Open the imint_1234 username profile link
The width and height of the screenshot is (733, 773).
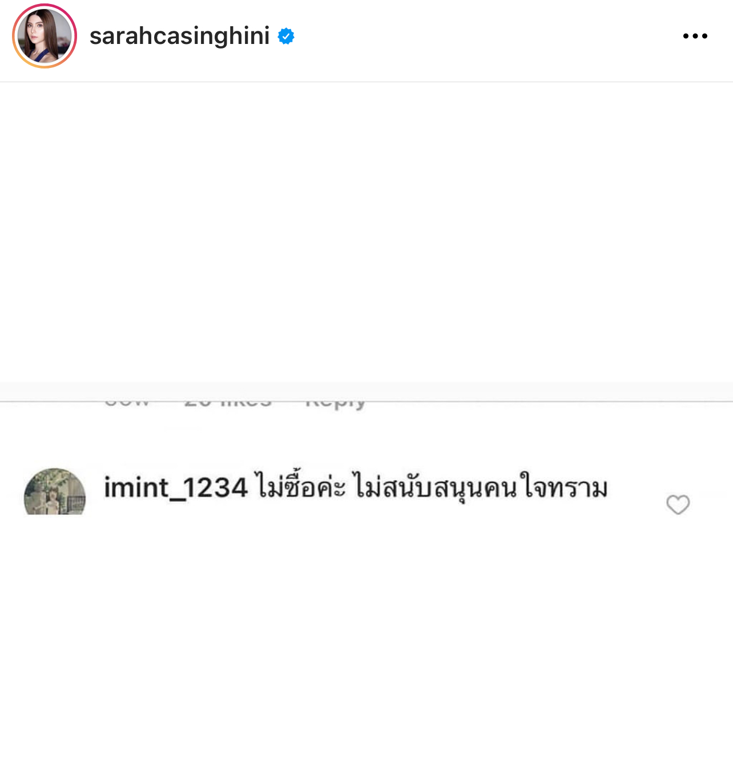pyautogui.click(x=176, y=488)
